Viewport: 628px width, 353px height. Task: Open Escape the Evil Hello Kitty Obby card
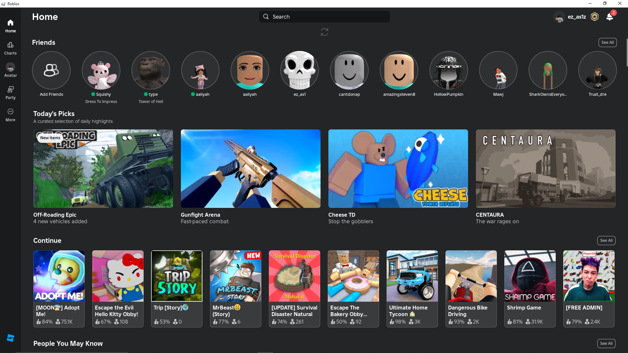click(x=118, y=289)
